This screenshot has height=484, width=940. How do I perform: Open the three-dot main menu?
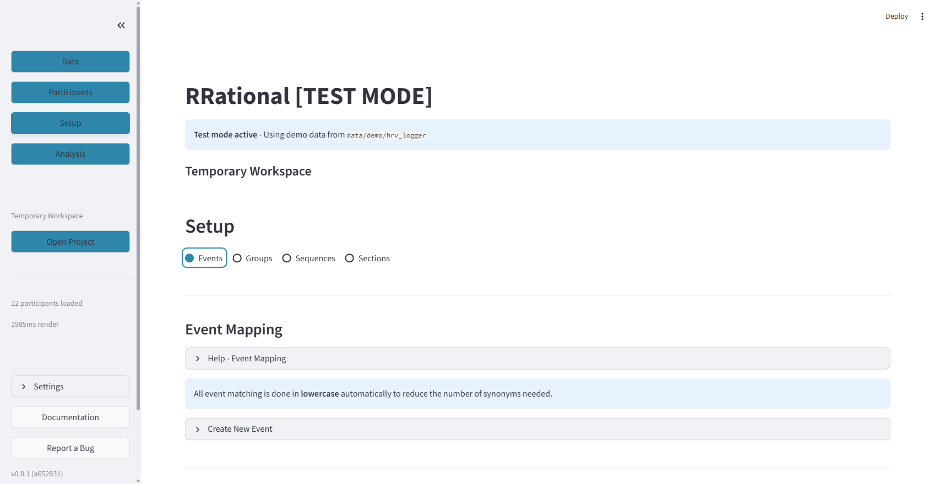coord(922,16)
